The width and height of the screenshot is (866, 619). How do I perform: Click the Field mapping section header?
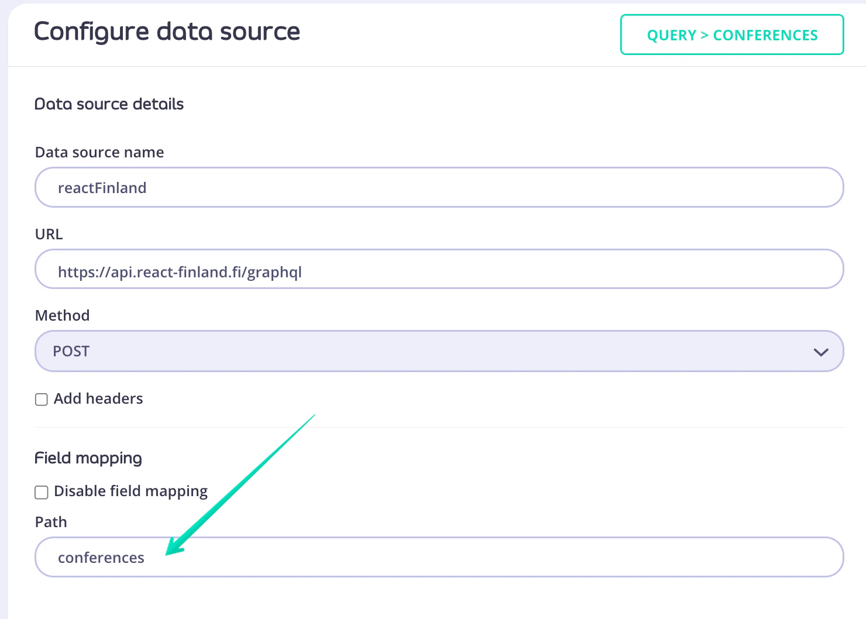pyautogui.click(x=88, y=458)
